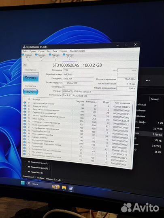Screen dimensions: 164x218
Task: Click the 7200 RPM rotation speed value
Action: tap(127, 80)
